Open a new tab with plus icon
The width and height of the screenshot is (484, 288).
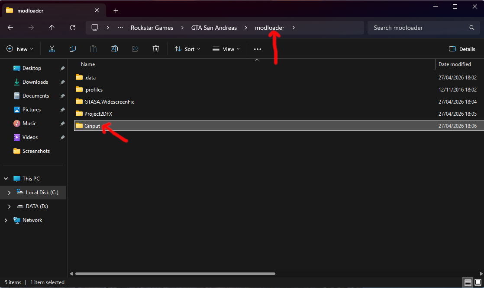pyautogui.click(x=116, y=11)
